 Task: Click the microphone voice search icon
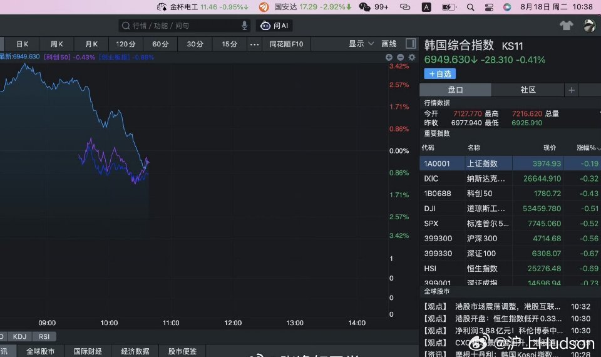tap(244, 26)
